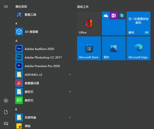Viewport: 154px width, 129px height.
Task: Select the 爱番番沟通 label
Action: (32, 83)
